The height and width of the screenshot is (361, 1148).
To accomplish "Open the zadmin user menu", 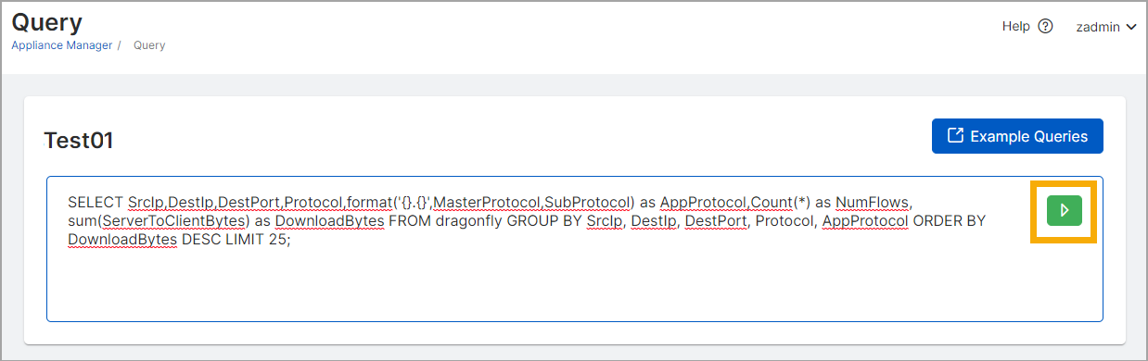I will pos(1106,27).
